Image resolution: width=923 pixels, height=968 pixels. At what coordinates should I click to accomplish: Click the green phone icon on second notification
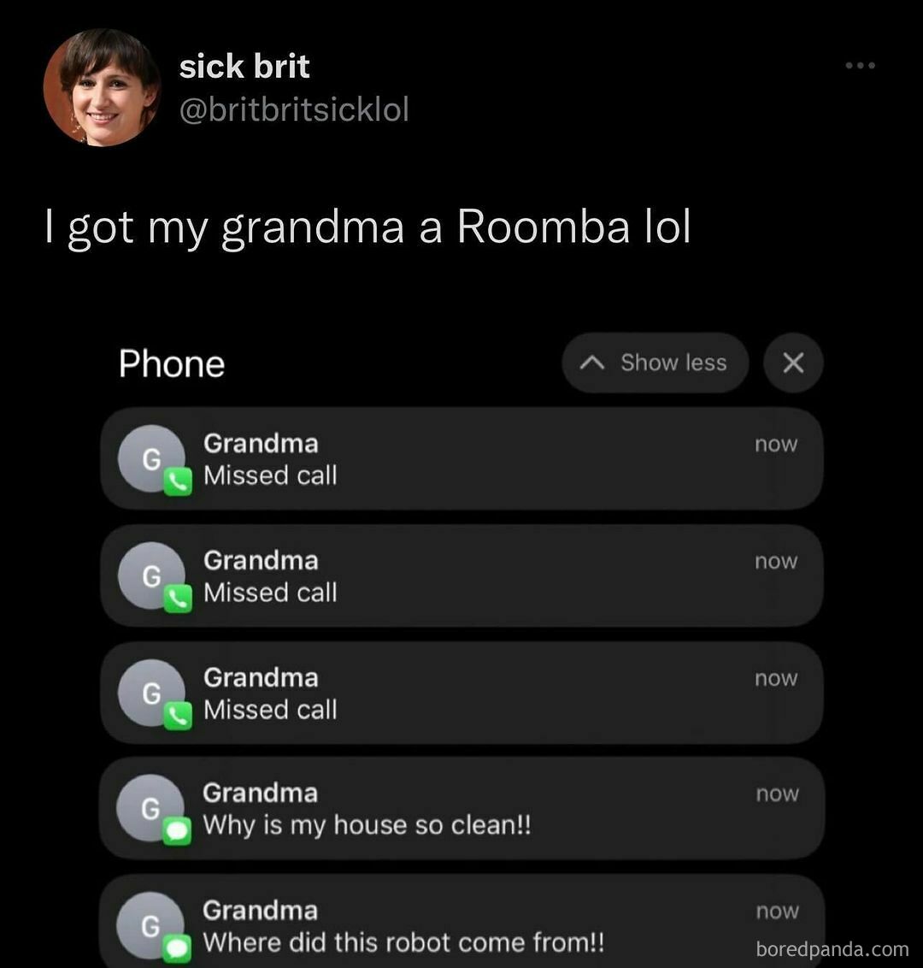(178, 599)
